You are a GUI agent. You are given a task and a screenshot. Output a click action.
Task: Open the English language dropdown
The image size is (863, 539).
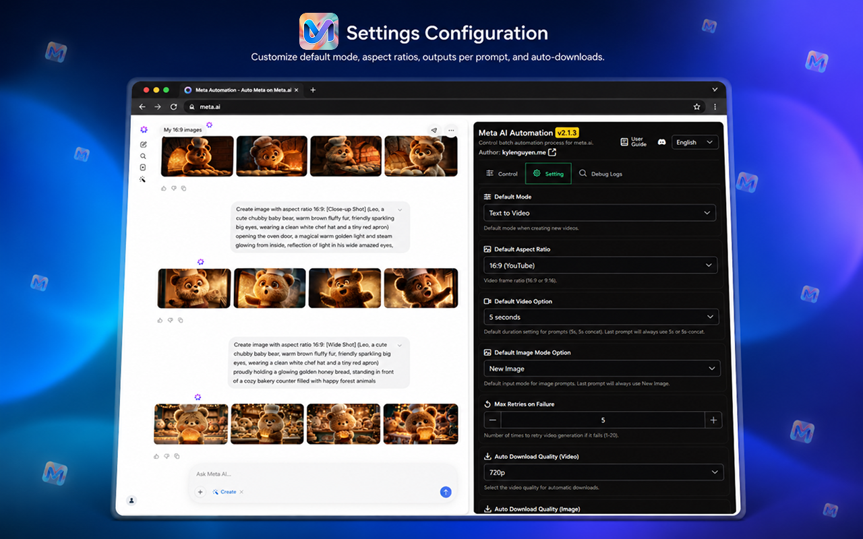coord(694,142)
